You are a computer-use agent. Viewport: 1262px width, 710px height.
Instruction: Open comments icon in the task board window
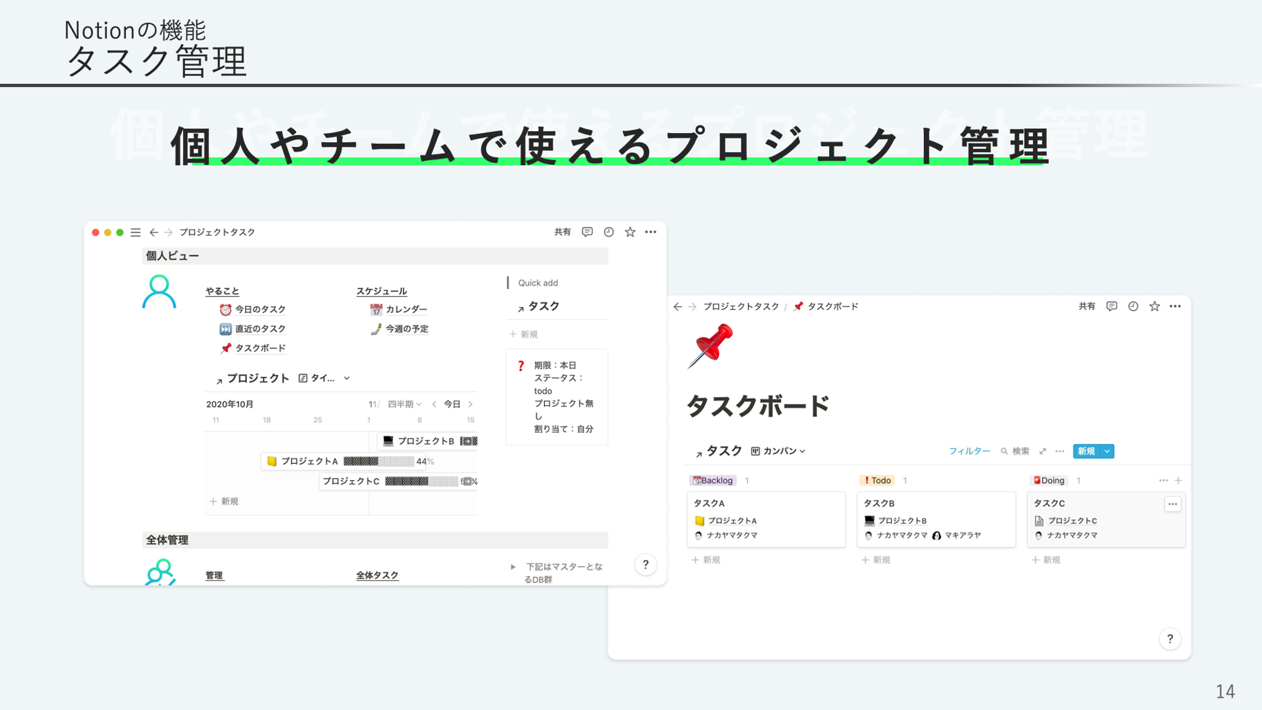(x=1112, y=306)
